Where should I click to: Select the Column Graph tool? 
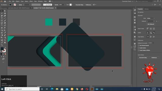point(2,40)
